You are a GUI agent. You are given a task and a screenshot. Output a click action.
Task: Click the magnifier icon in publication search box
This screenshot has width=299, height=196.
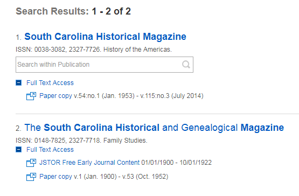coord(186,65)
